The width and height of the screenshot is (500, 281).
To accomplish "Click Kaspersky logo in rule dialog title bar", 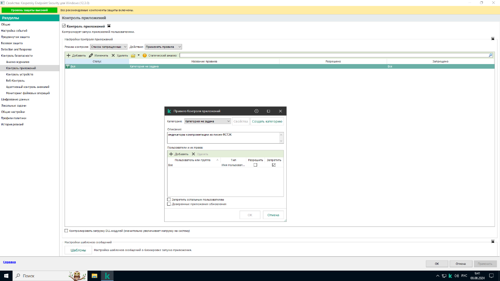I will [x=169, y=111].
